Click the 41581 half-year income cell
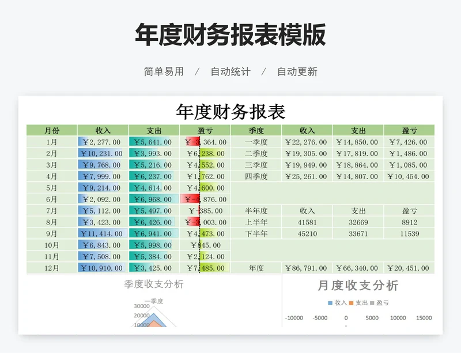This screenshot has width=461, height=353. [307, 222]
